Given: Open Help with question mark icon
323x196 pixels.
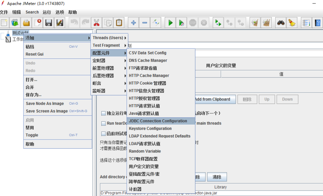Looking at the screenshot, I should pyautogui.click(x=318, y=22).
